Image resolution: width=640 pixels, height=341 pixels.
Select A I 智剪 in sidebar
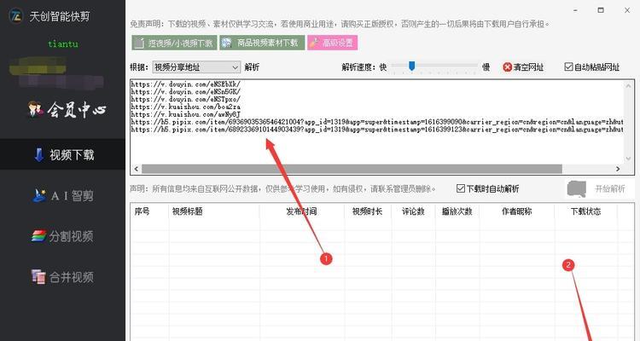63,196
